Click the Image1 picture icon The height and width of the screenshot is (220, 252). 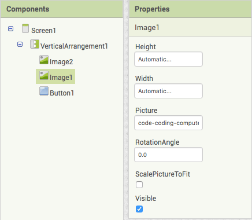coord(44,75)
